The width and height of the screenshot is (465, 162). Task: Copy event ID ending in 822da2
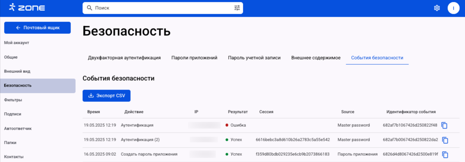pos(445,140)
